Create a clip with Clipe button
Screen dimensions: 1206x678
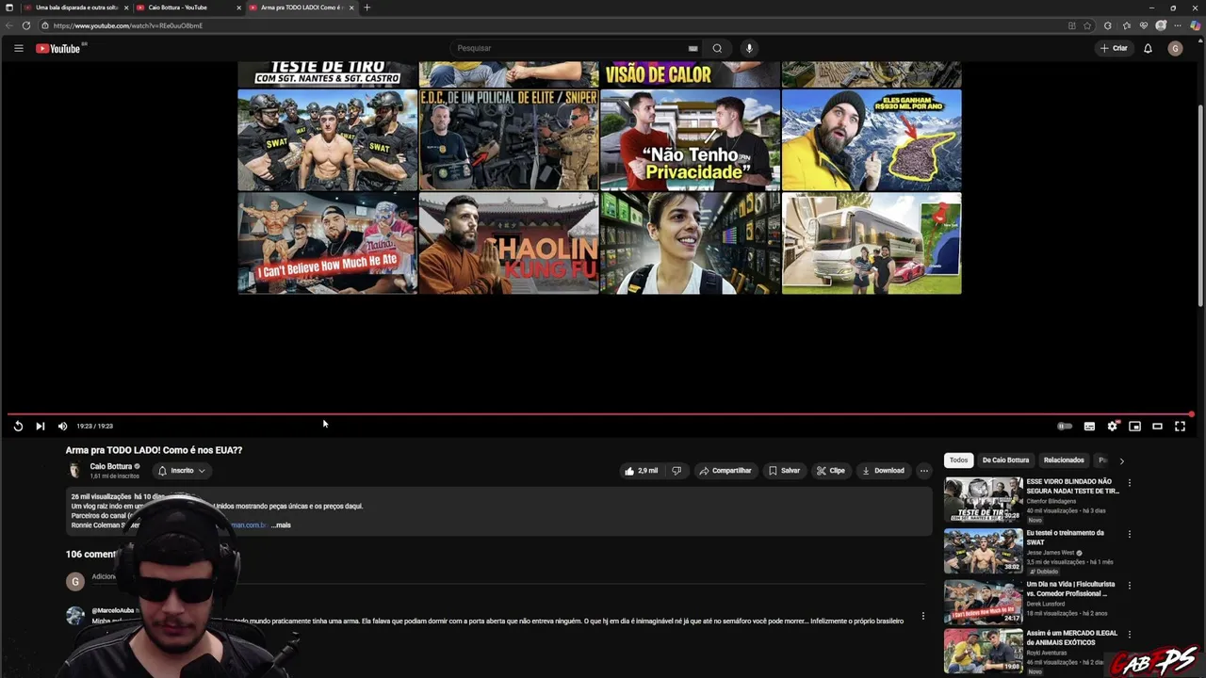tap(831, 471)
